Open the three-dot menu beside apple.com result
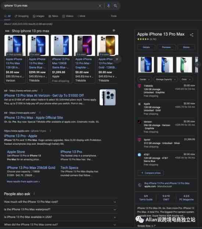The width and height of the screenshot is (202, 229). point(50,131)
